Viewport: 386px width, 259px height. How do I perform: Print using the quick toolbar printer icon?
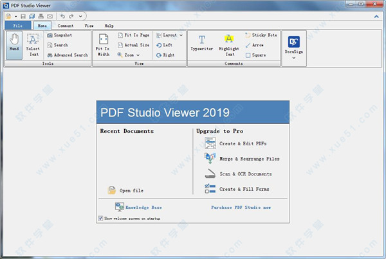41,16
